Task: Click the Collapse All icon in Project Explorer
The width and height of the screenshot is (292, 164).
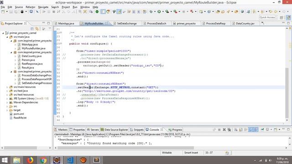Action: click(32, 29)
